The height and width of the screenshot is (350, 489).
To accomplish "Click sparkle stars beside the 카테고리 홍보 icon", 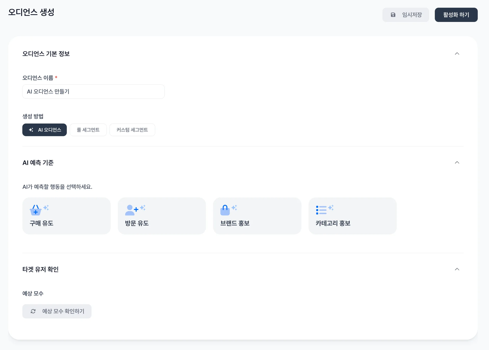I will pos(331,208).
